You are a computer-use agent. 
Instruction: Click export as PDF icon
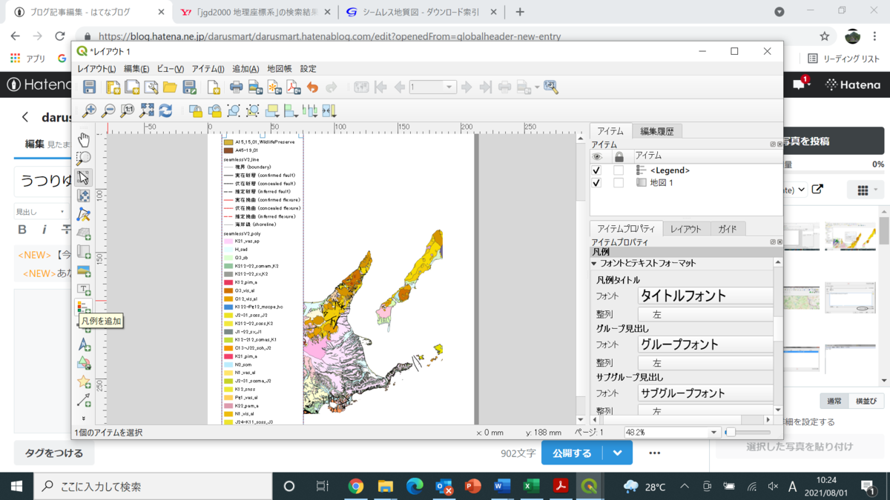click(294, 87)
